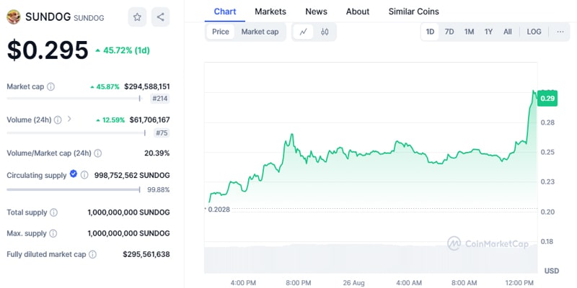Click the Total supply info icon
The height and width of the screenshot is (288, 577).
click(53, 212)
